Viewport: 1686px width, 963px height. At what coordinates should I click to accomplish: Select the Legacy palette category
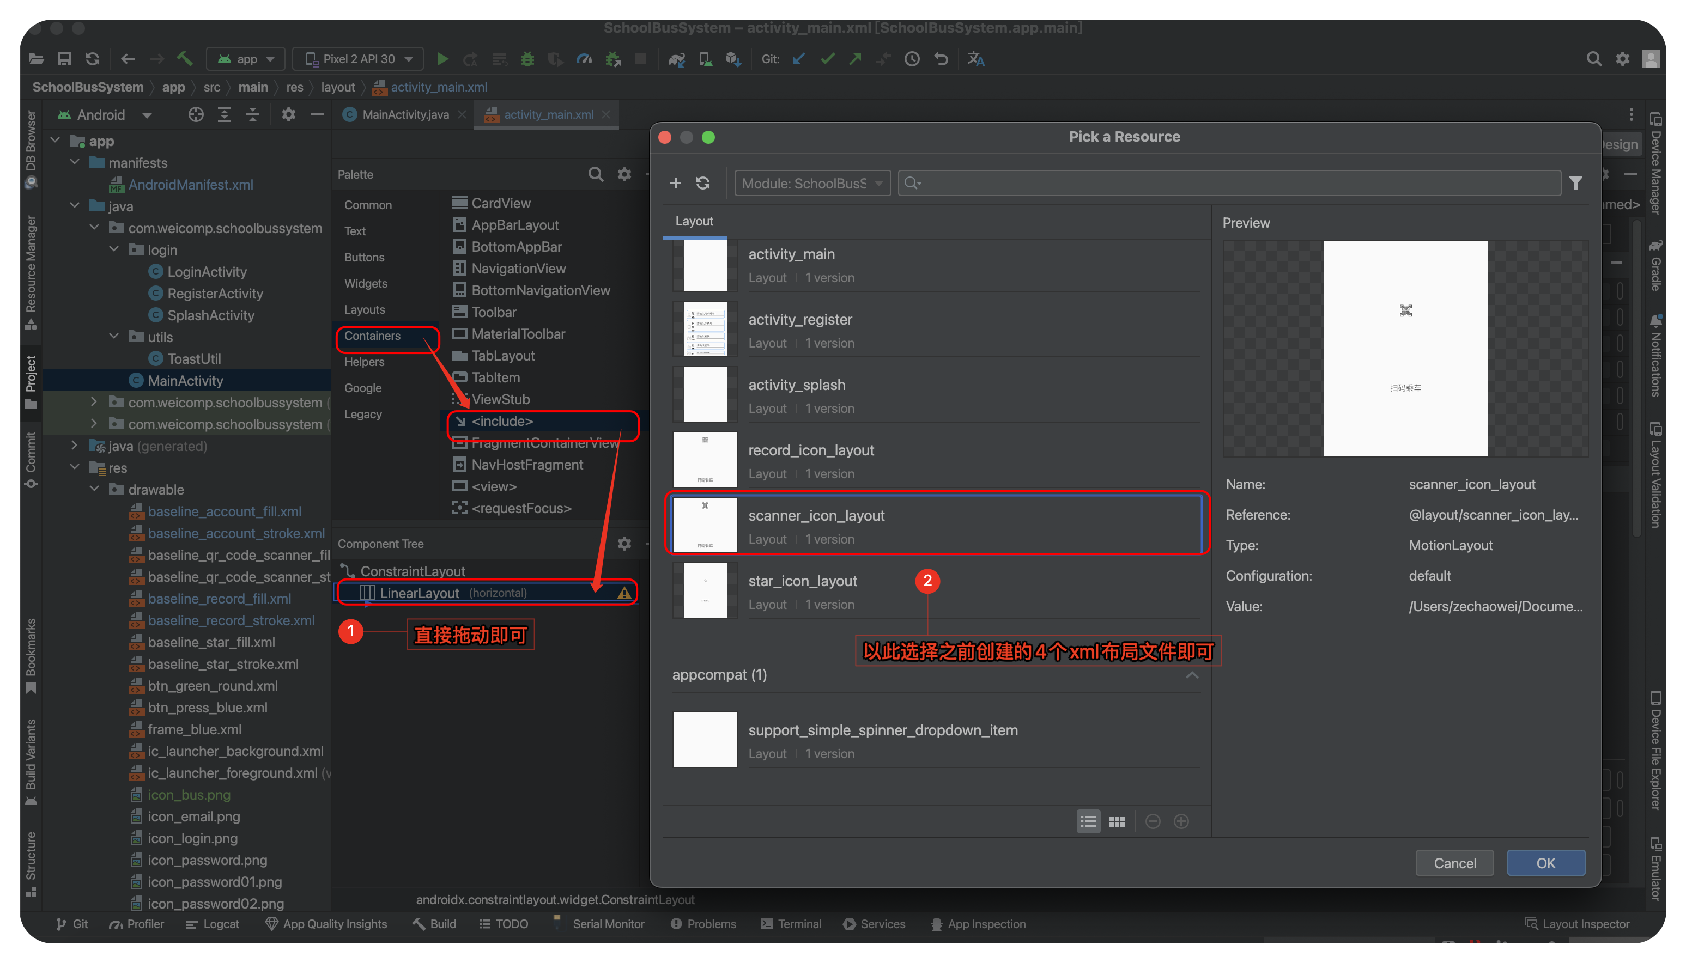362,415
